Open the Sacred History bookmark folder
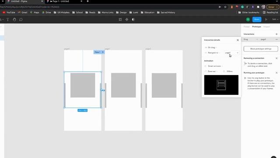The image size is (280, 158). coord(166,13)
